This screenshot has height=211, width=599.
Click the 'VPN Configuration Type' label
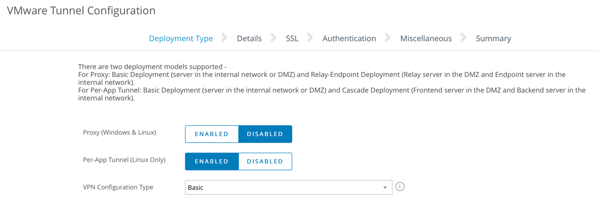[x=118, y=187]
